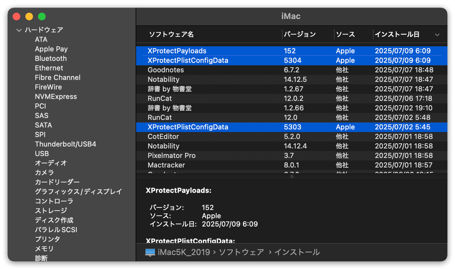455x269 pixels.
Task: Select Fibre Channel in the sidebar
Action: pos(58,77)
